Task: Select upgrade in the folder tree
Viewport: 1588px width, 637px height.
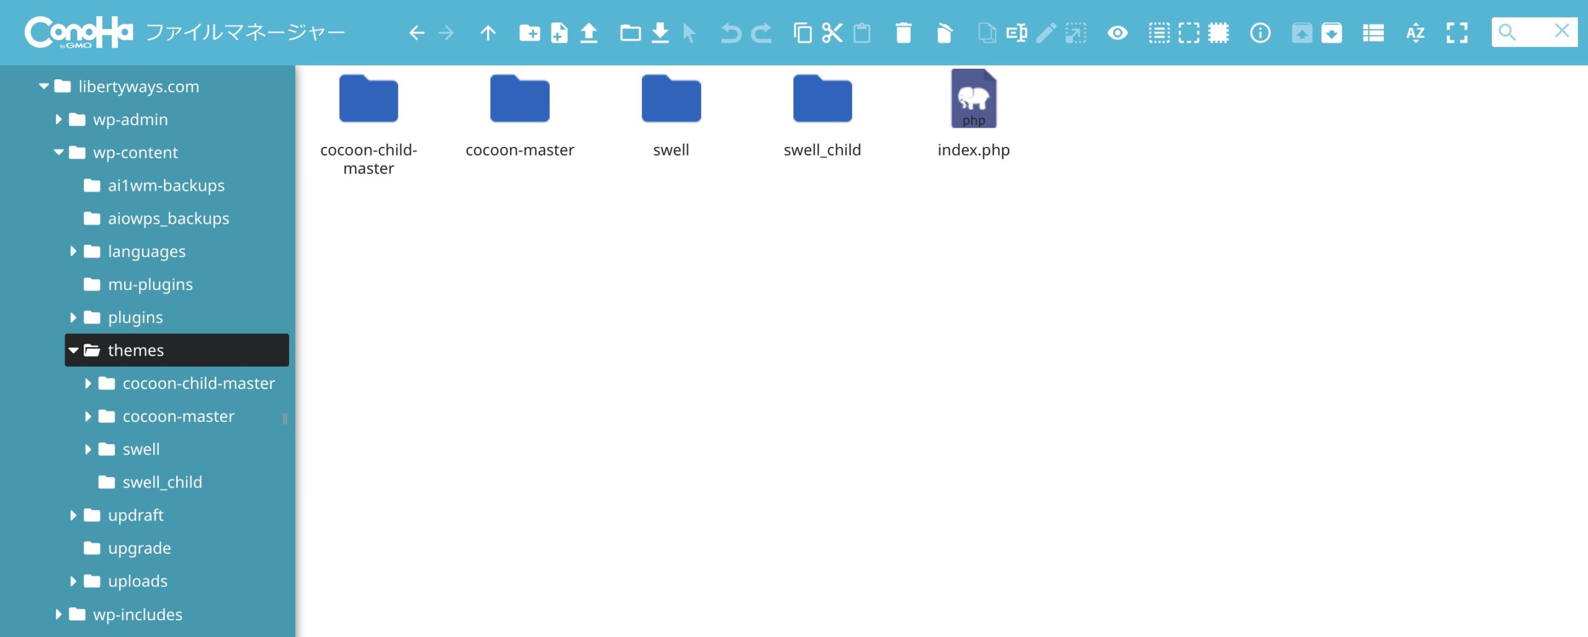Action: 139,548
